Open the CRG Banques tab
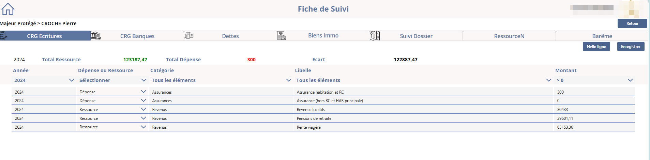 [137, 36]
